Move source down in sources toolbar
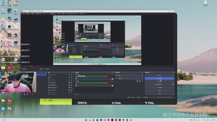 click(x=59, y=94)
